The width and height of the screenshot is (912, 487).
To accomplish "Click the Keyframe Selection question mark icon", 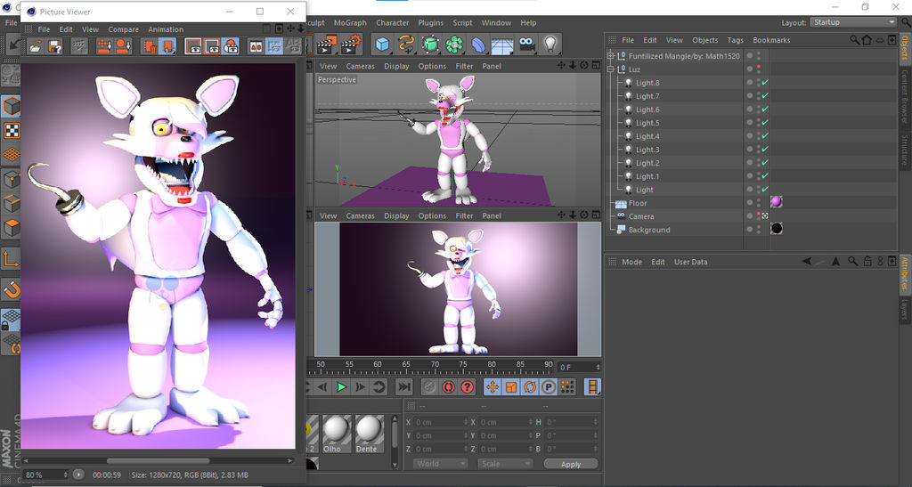I will (x=467, y=386).
